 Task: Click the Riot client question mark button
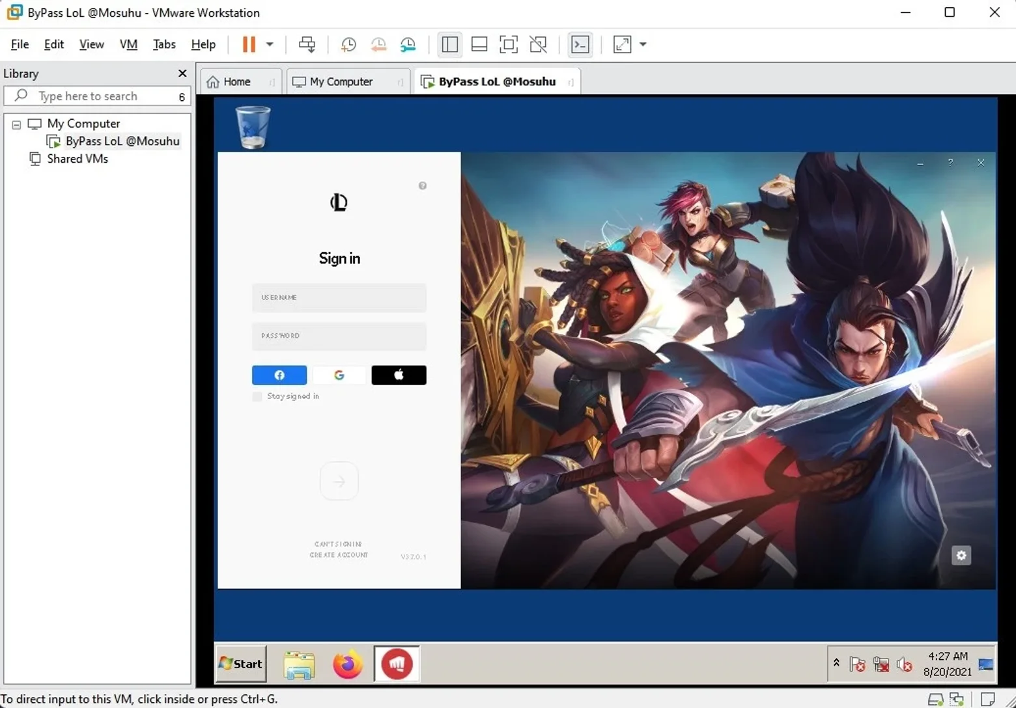tap(951, 163)
